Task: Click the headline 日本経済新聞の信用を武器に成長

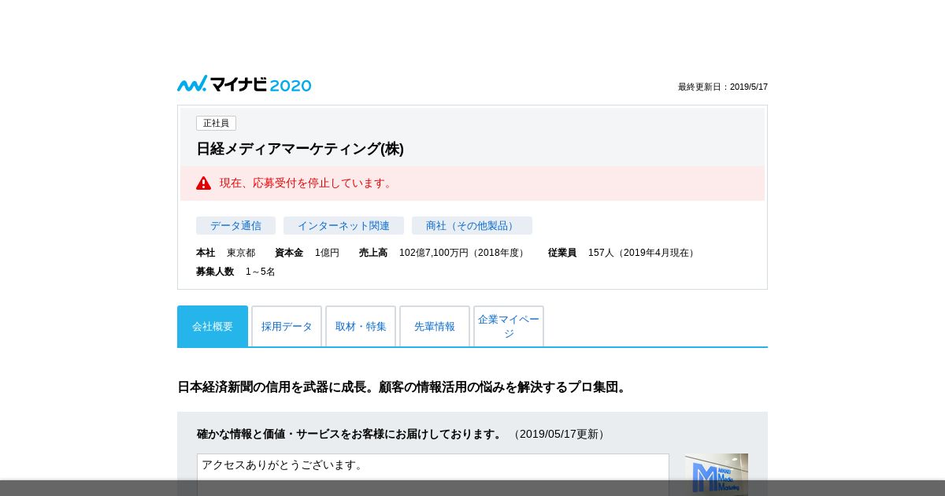Action: click(x=402, y=387)
